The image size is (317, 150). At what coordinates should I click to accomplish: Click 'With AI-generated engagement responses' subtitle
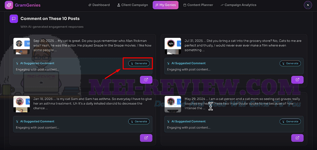click(x=52, y=27)
